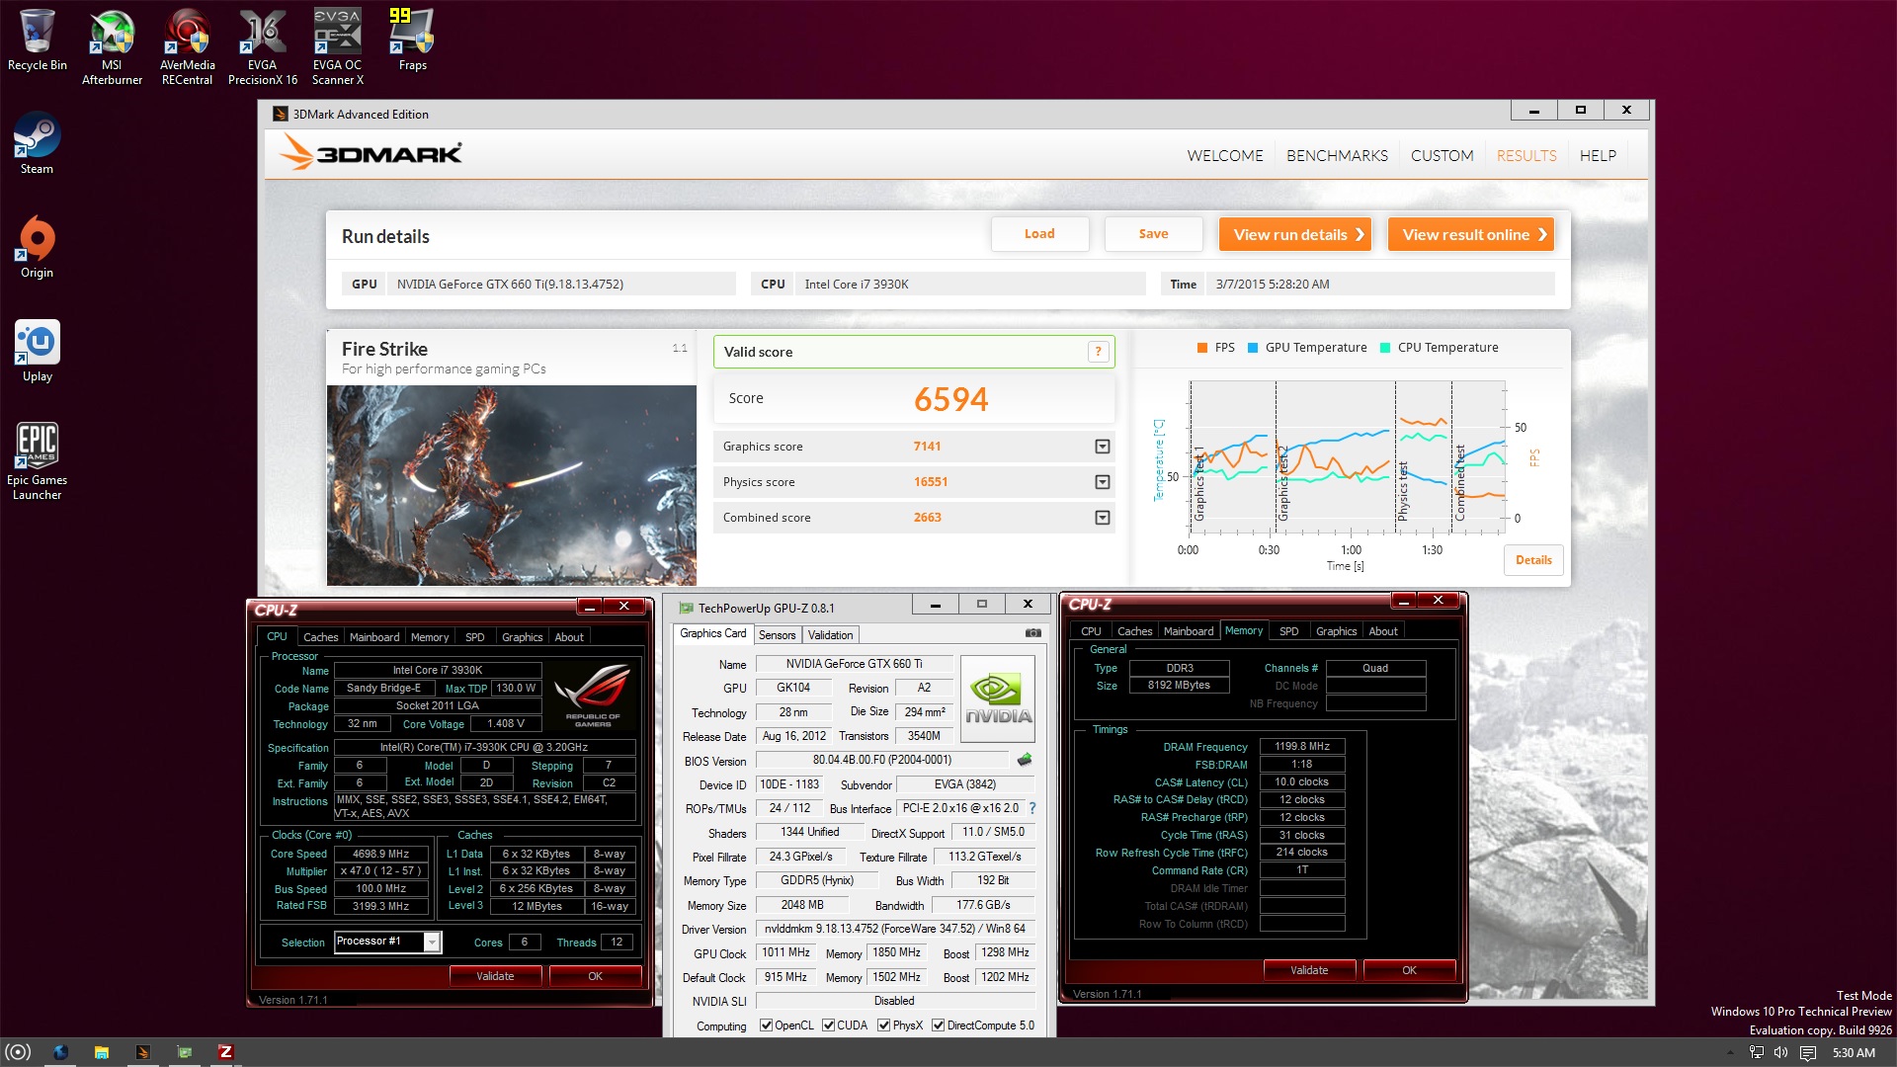Open AVerMedia RECentral desktop shortcut
The width and height of the screenshot is (1897, 1067).
(x=188, y=45)
